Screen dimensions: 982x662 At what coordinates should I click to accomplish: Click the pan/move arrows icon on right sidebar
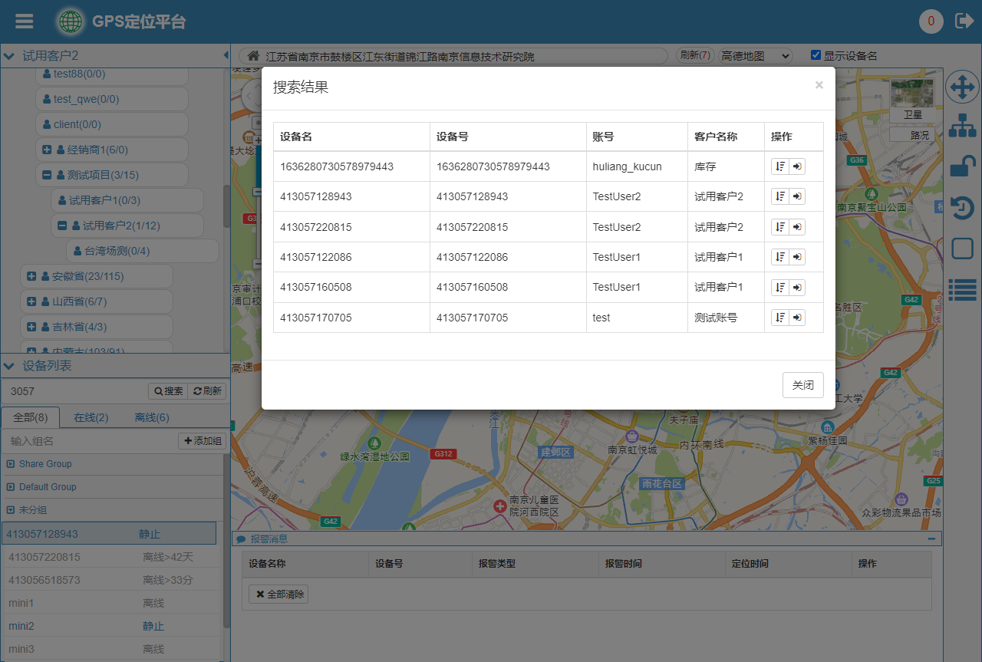click(961, 87)
